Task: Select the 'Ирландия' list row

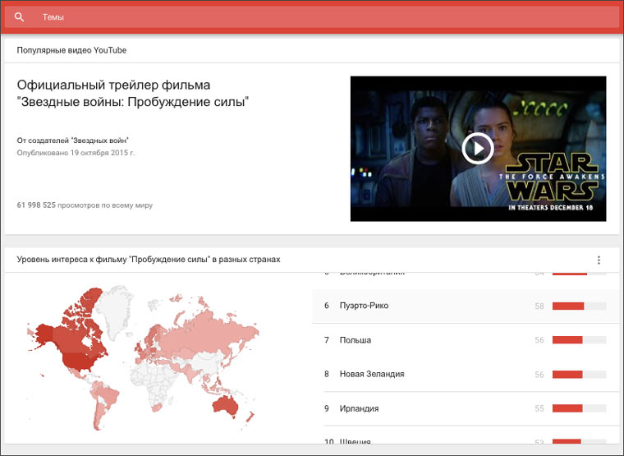Action: pyautogui.click(x=466, y=408)
